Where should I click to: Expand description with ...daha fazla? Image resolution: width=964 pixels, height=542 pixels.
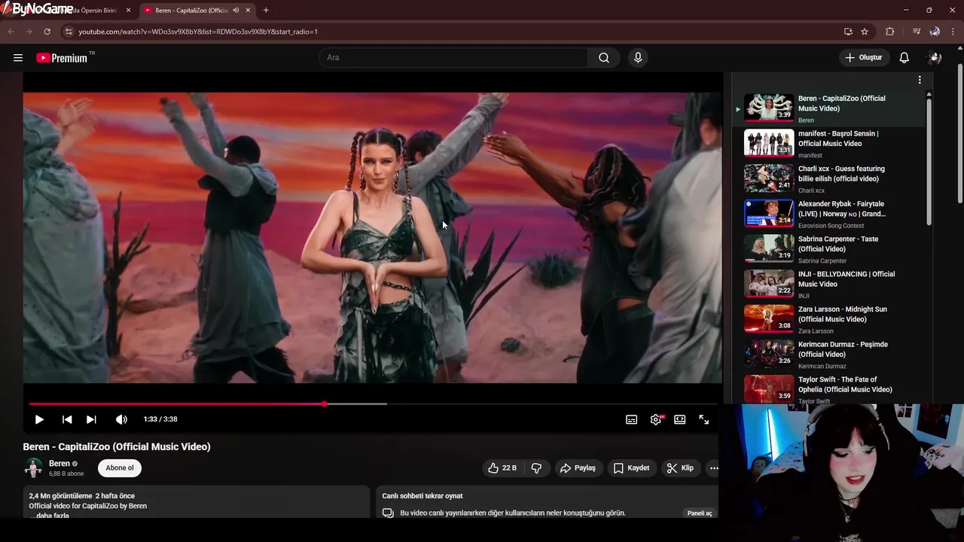[50, 516]
